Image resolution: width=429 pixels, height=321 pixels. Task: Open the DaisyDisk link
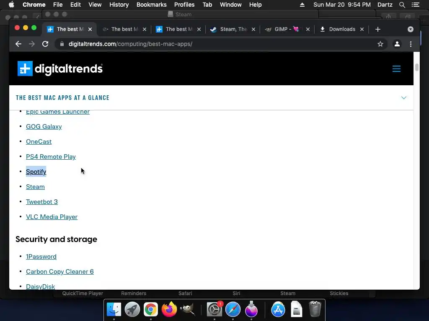pyautogui.click(x=41, y=286)
